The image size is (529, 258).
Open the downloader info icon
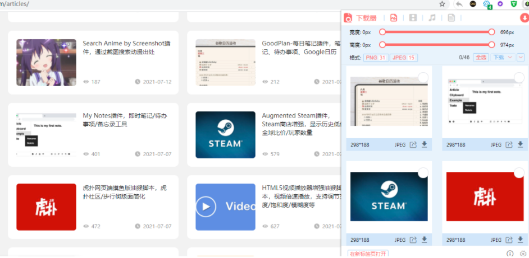pos(510,254)
